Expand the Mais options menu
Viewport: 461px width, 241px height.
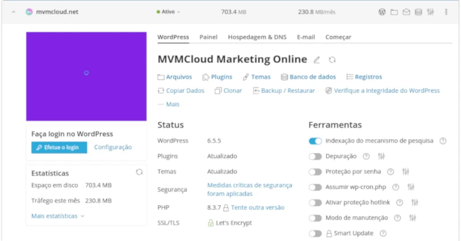tap(169, 104)
